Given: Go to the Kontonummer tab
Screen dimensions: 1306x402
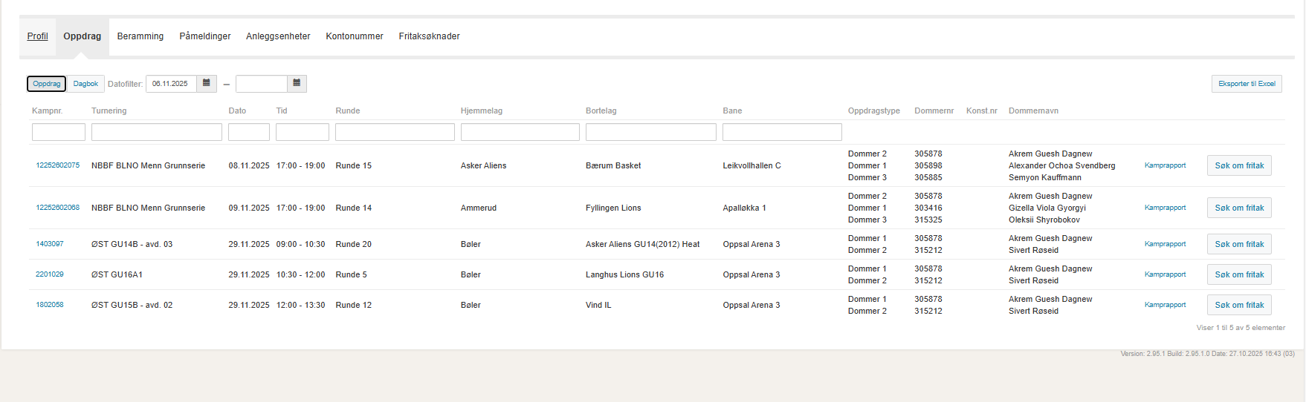Looking at the screenshot, I should tap(354, 36).
